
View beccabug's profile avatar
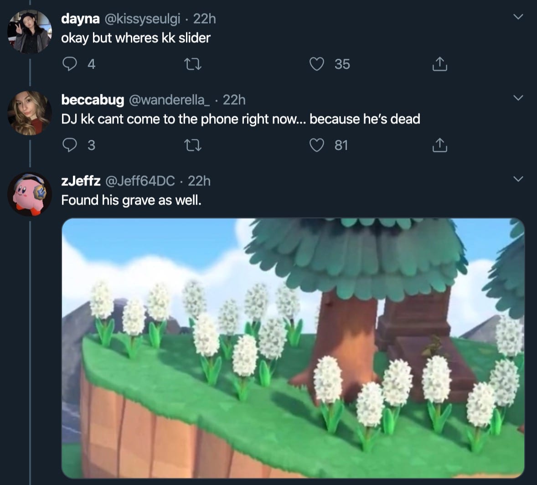click(30, 113)
